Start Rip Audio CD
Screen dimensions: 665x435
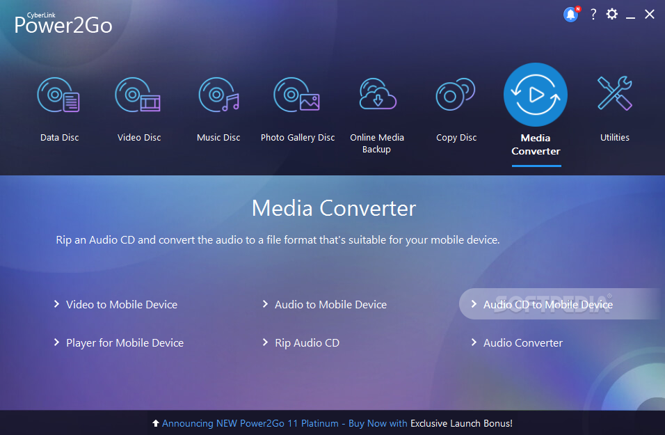(x=307, y=343)
